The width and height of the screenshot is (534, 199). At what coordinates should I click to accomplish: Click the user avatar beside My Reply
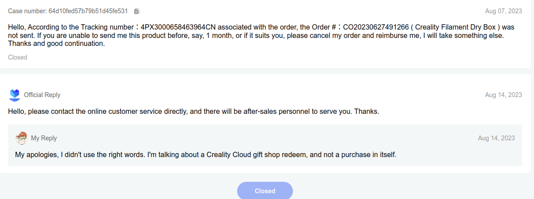21,138
